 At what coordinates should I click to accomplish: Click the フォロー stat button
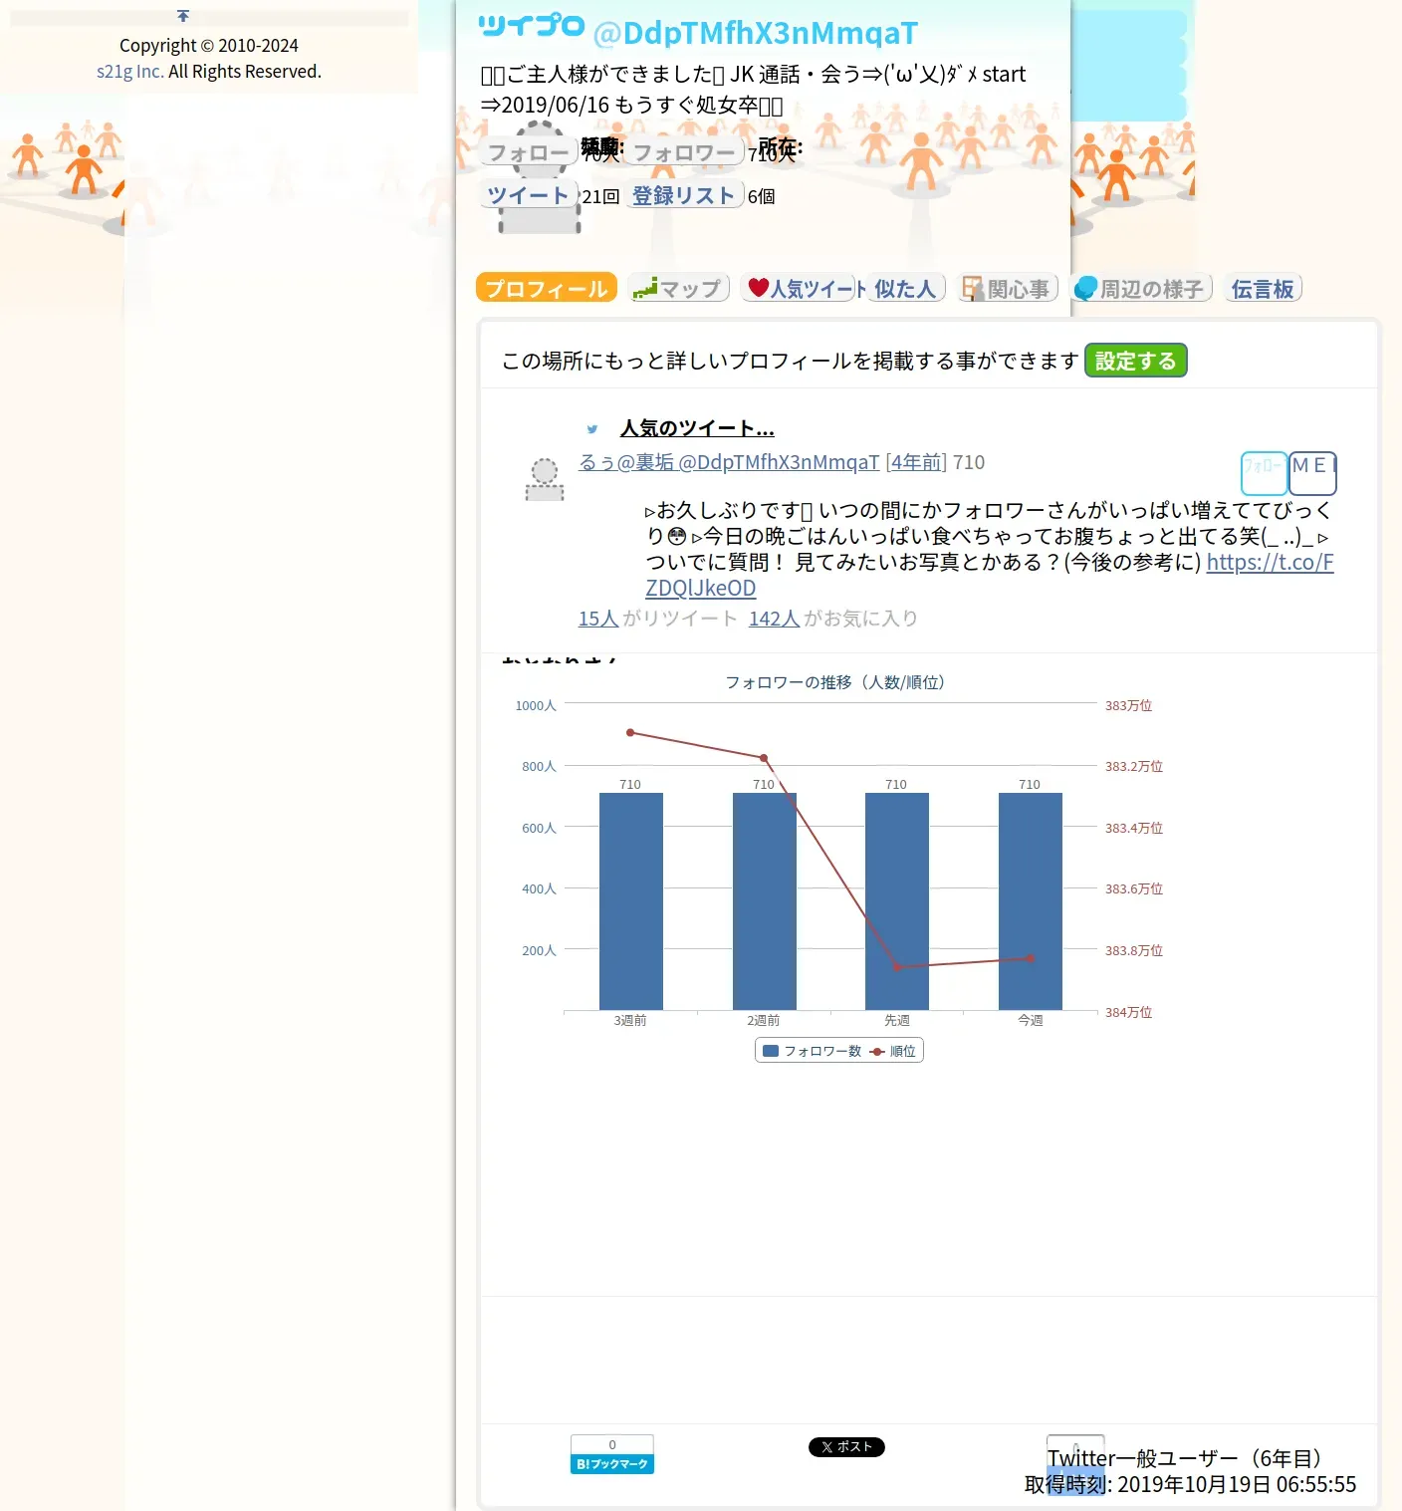pos(528,152)
